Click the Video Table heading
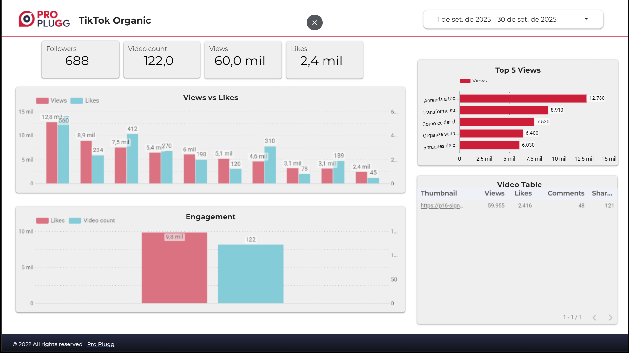629x353 pixels. click(520, 185)
